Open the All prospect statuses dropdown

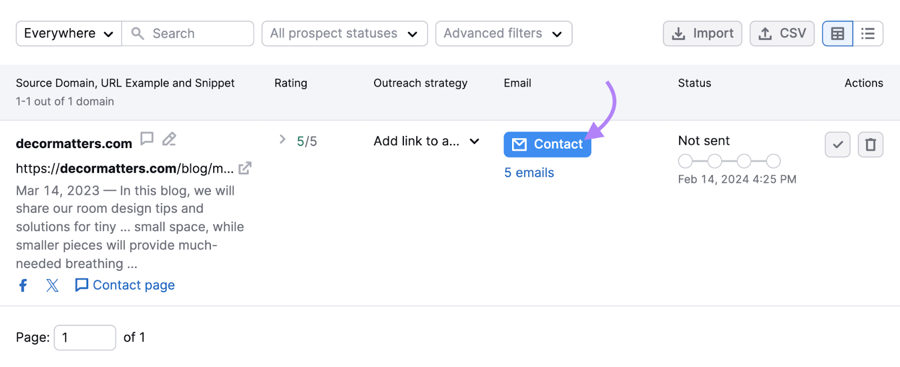pyautogui.click(x=344, y=33)
